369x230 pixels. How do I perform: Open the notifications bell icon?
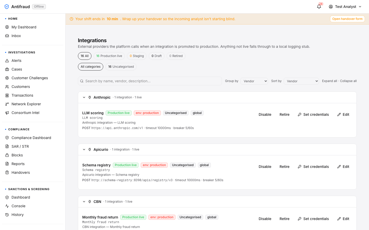click(x=319, y=7)
